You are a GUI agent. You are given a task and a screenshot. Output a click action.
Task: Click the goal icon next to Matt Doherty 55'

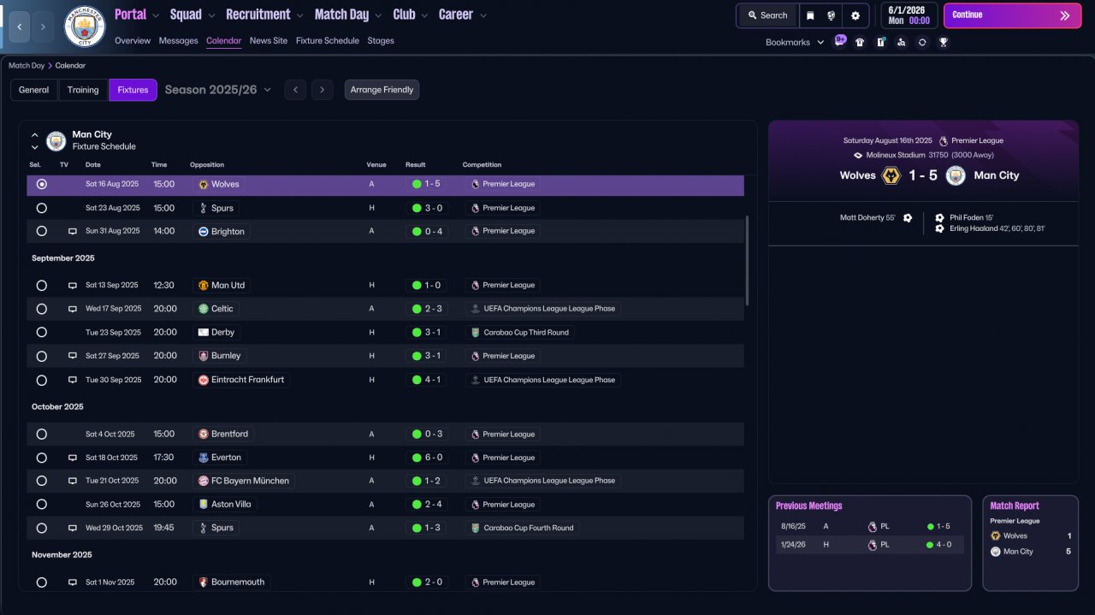[908, 218]
